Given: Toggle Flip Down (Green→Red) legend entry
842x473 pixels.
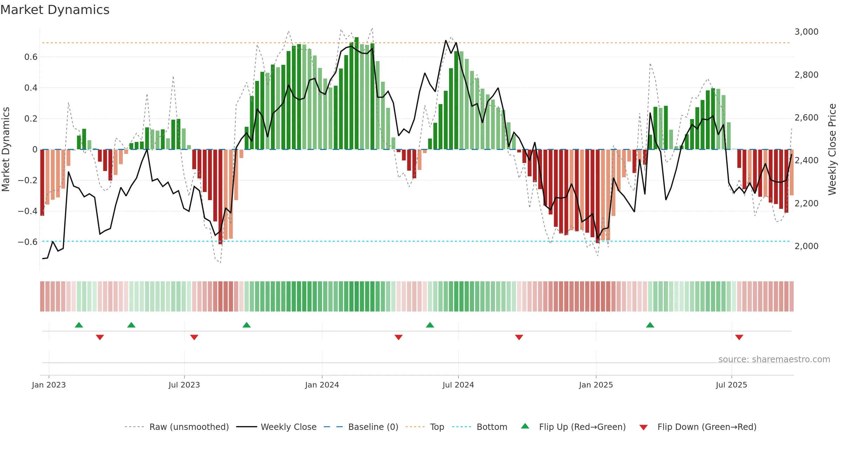Looking at the screenshot, I should pos(697,427).
